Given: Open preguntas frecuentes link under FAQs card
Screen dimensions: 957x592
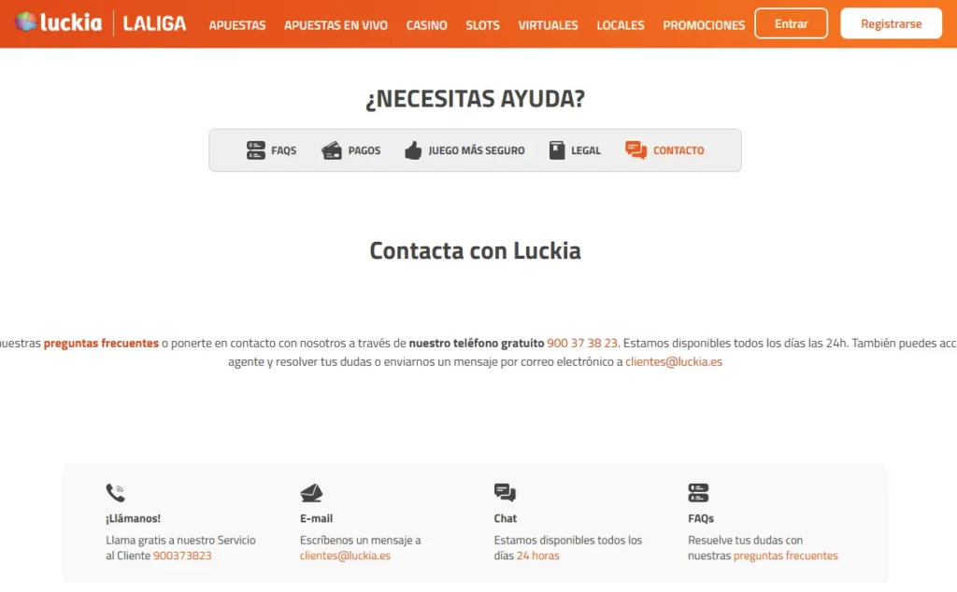Looking at the screenshot, I should (785, 556).
